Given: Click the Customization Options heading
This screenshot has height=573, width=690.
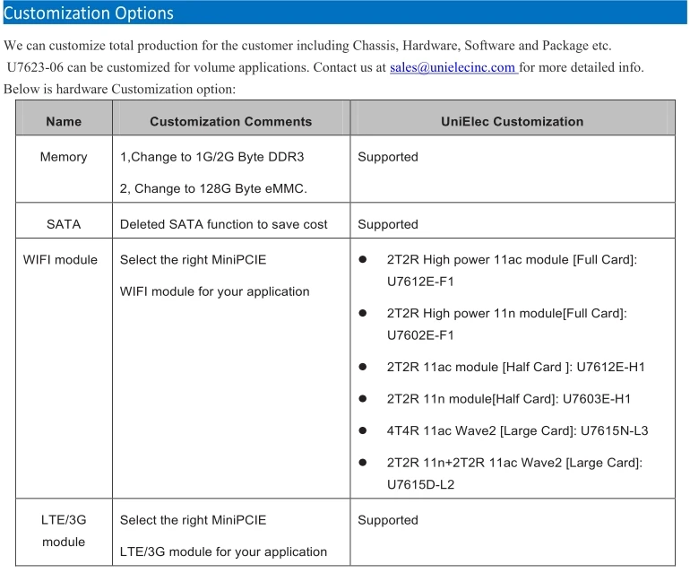Looking at the screenshot, I should (89, 13).
